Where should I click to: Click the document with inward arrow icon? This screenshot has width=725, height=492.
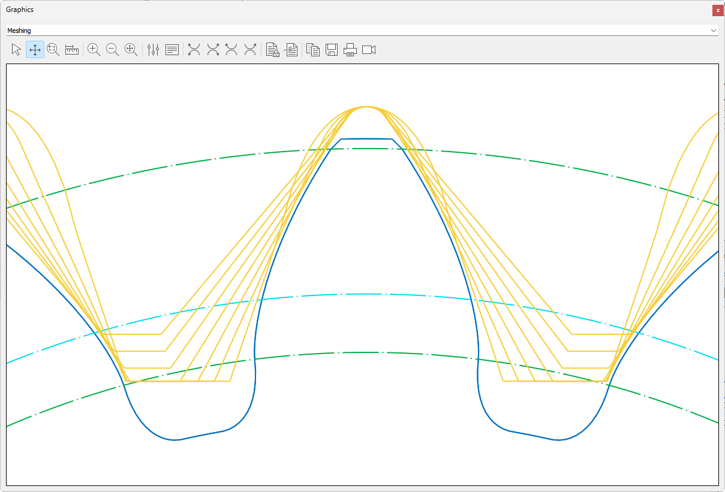(x=291, y=50)
